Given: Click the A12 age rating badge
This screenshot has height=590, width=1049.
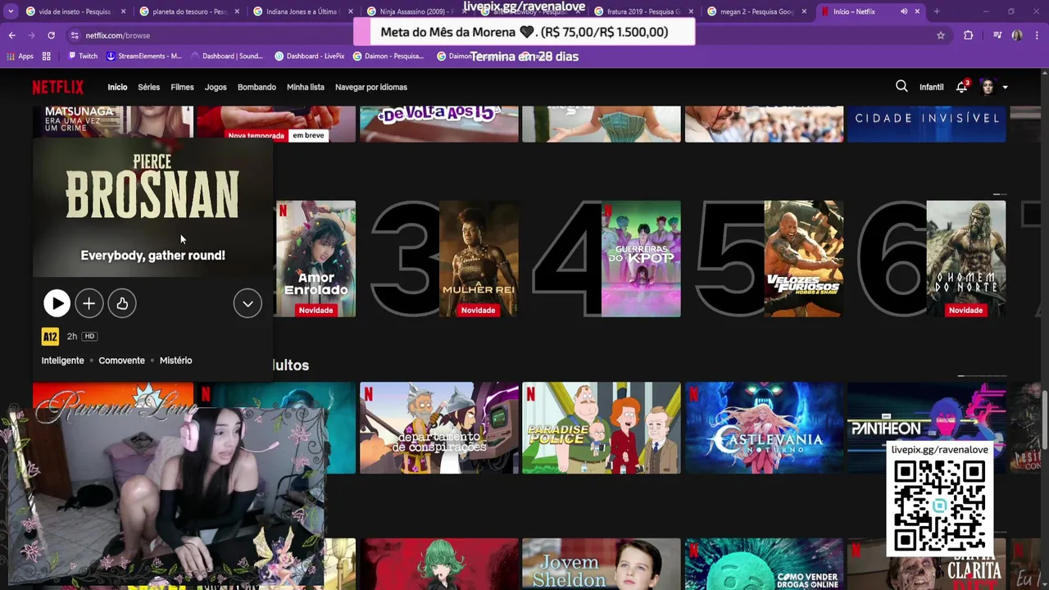Looking at the screenshot, I should point(50,336).
